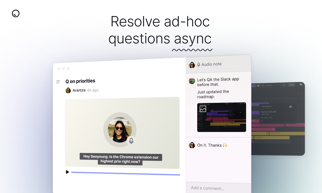Open Arantza's avatar beside the post author name
Viewport: 322px width, 193px height.
coord(68,90)
